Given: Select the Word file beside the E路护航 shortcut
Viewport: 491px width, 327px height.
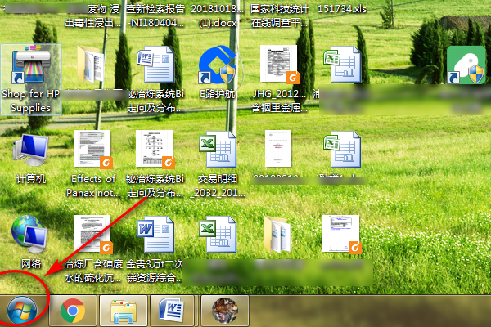Looking at the screenshot, I should tap(155, 67).
